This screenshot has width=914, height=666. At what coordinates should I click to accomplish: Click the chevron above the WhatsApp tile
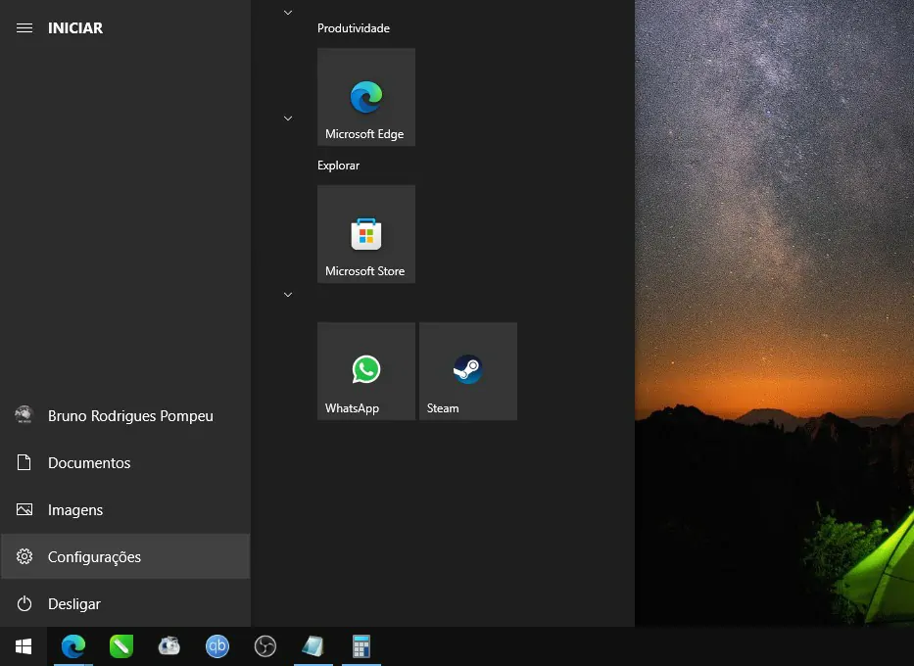[288, 295]
